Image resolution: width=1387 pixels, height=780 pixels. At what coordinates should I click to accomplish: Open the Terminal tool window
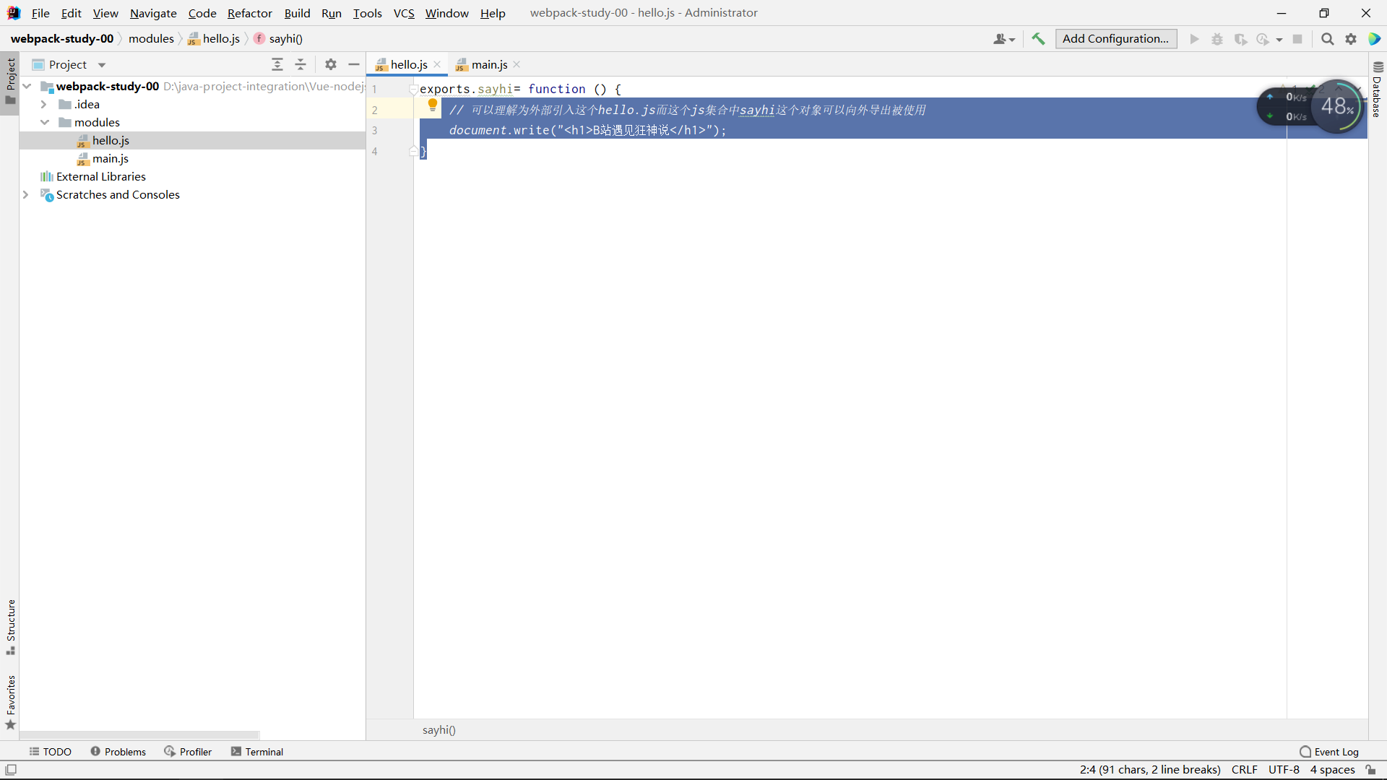pyautogui.click(x=257, y=752)
